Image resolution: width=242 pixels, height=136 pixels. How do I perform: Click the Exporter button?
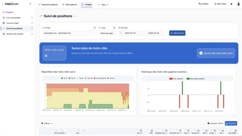(x=231, y=123)
